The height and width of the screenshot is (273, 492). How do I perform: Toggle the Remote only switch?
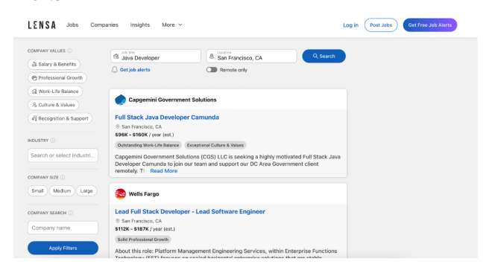[x=212, y=69]
